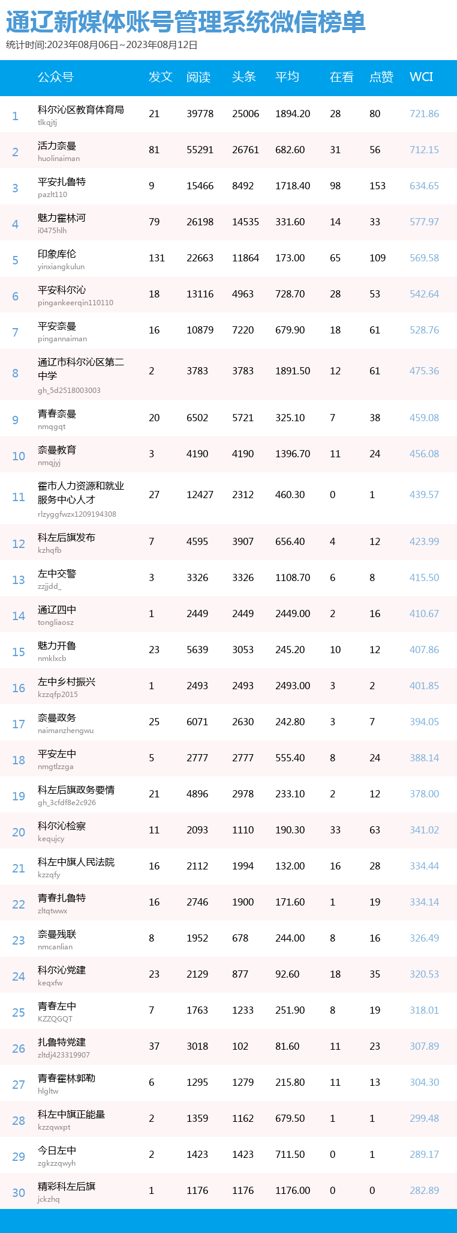Click the account ID huolinaiman
Viewport: 457px width, 1233px height.
coord(59,159)
